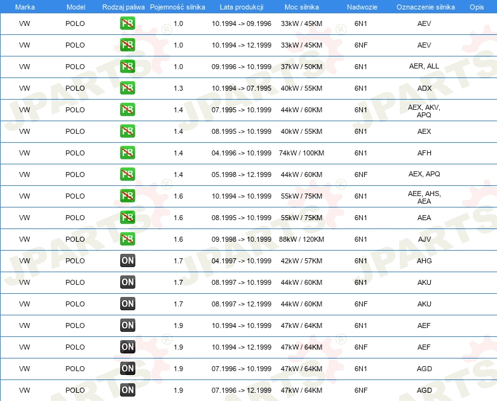The height and width of the screenshot is (401, 497).
Task: Click the petrol fuel icon in the AFH row
Action: tap(127, 152)
